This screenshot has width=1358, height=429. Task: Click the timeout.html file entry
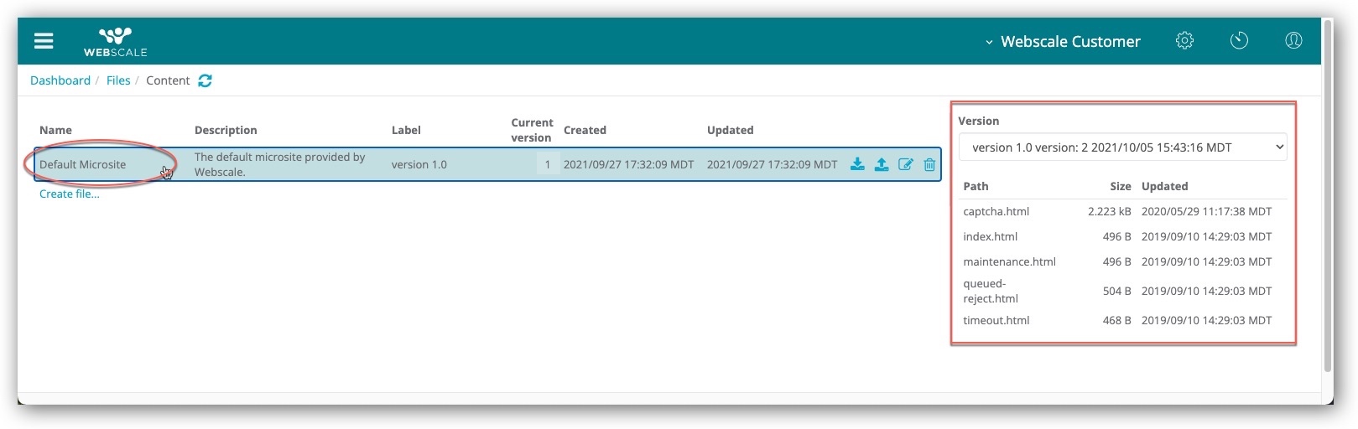pos(996,320)
